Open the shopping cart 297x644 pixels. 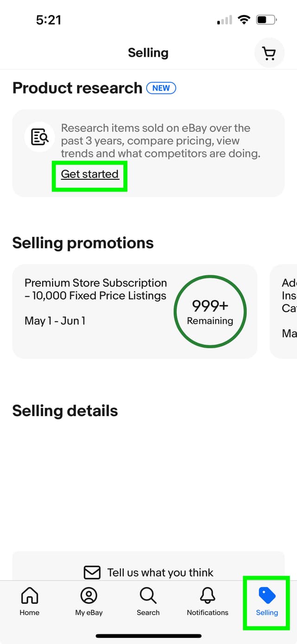[x=269, y=53]
